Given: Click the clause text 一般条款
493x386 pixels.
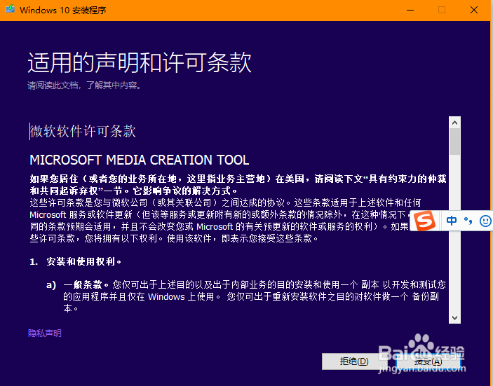Looking at the screenshot, I should 83,285.
